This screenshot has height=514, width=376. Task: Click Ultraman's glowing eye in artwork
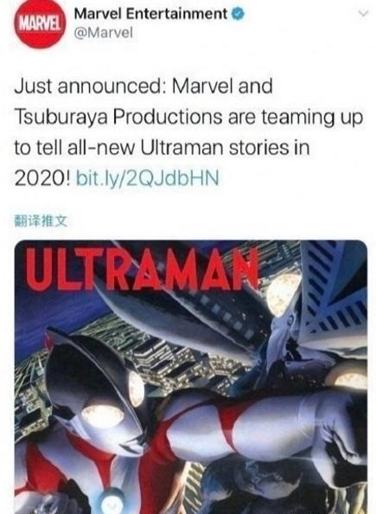[x=103, y=416]
